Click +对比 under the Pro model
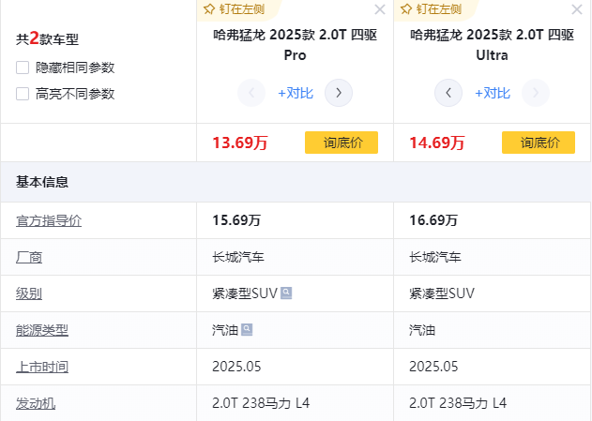 tap(296, 93)
